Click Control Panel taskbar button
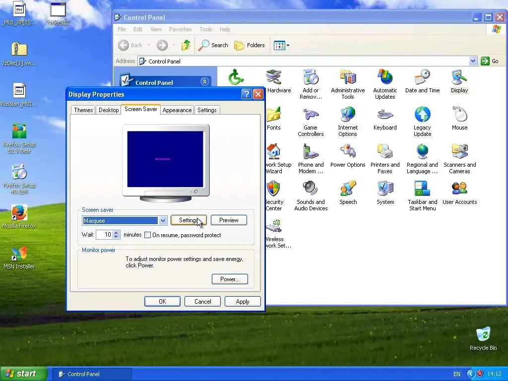The image size is (508, 381). click(92, 374)
